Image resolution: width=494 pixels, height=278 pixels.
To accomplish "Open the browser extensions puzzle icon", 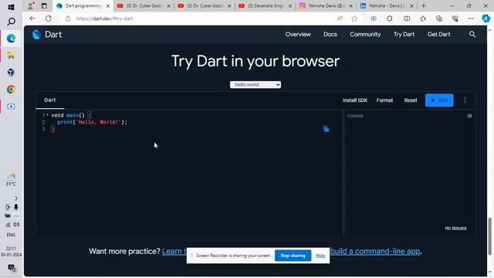I will click(x=390, y=19).
